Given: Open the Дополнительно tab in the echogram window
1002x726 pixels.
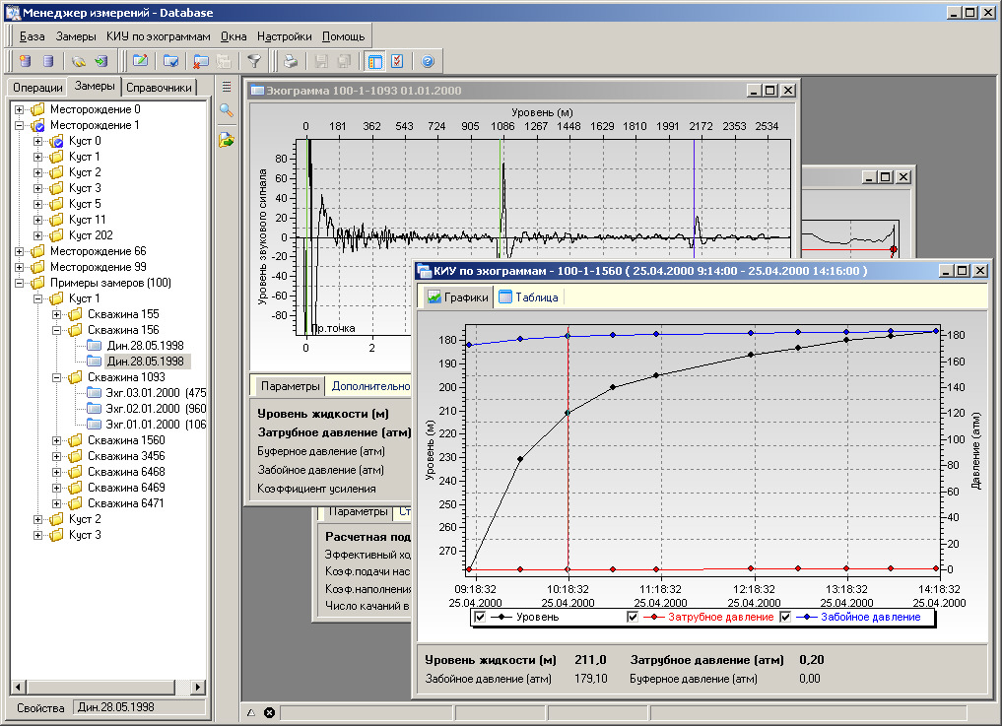Looking at the screenshot, I should pyautogui.click(x=370, y=386).
